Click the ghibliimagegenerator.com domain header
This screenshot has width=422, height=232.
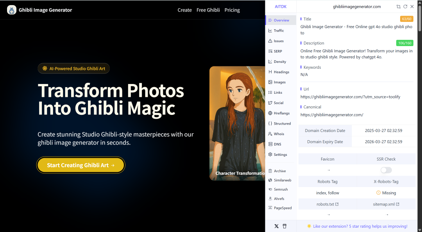pos(357,7)
